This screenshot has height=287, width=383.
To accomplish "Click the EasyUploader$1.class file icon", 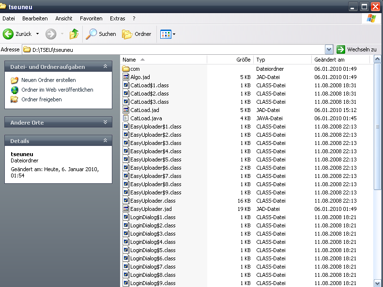I will click(x=125, y=127).
